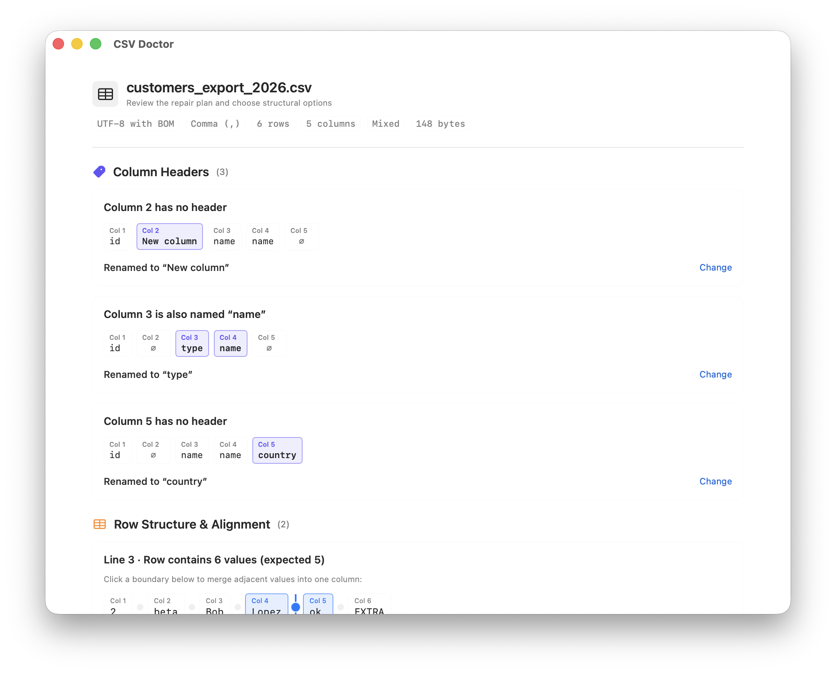Image resolution: width=836 pixels, height=674 pixels.
Task: Click Change for the renamed to type fix
Action: click(715, 374)
